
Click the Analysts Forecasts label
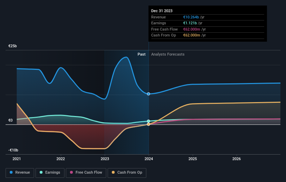168,55
